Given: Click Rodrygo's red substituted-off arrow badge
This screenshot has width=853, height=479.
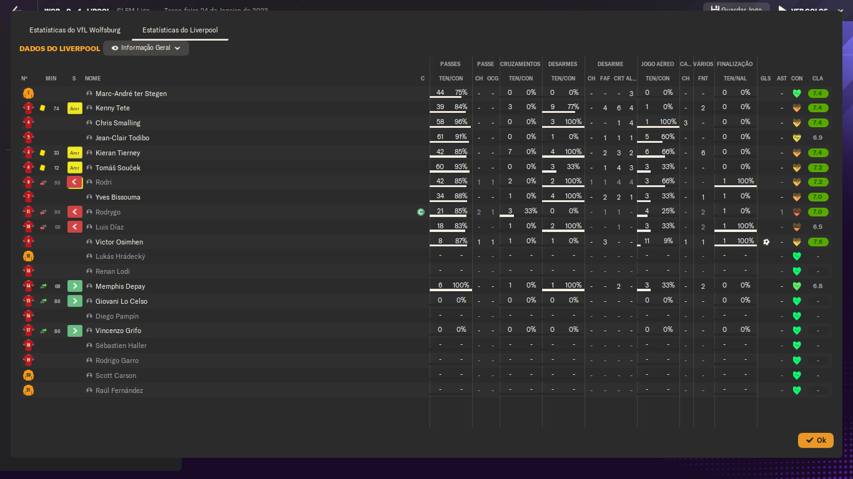Looking at the screenshot, I should pyautogui.click(x=75, y=212).
